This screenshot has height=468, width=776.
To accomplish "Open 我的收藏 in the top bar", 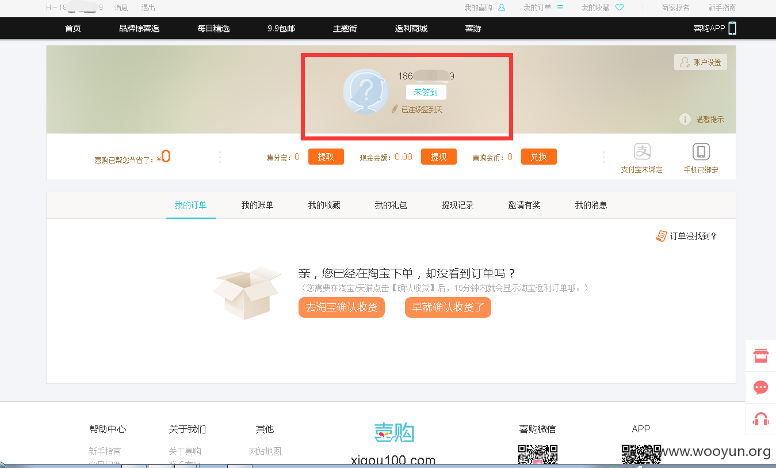I will pos(595,7).
